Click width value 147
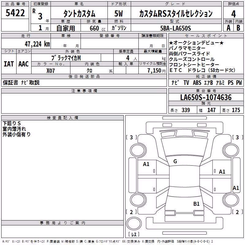This screenshot has width=245, height=245. (211, 110)
